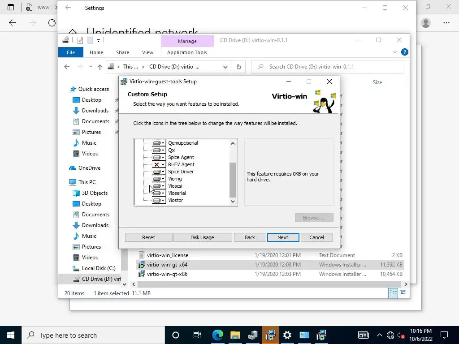Open Local Disk (C:) in the sidebar

coord(94,268)
